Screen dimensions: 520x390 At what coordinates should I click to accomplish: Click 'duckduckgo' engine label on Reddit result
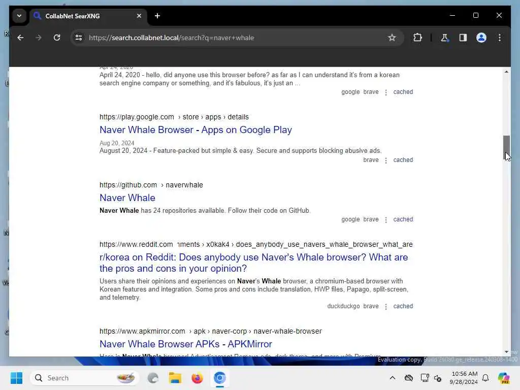coord(343,306)
